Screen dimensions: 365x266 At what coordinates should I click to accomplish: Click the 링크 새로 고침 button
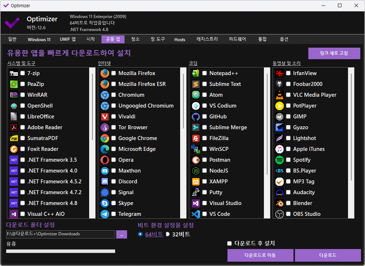tap(334, 53)
